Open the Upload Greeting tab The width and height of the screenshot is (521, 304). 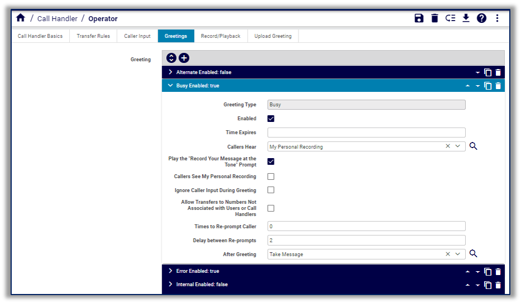[273, 36]
